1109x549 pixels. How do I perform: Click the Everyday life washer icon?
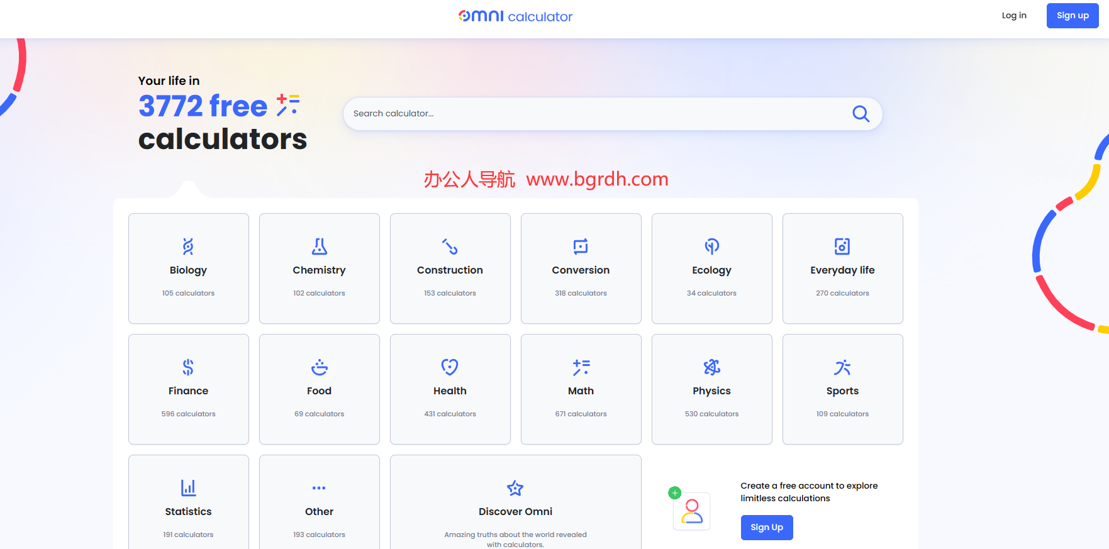[842, 247]
